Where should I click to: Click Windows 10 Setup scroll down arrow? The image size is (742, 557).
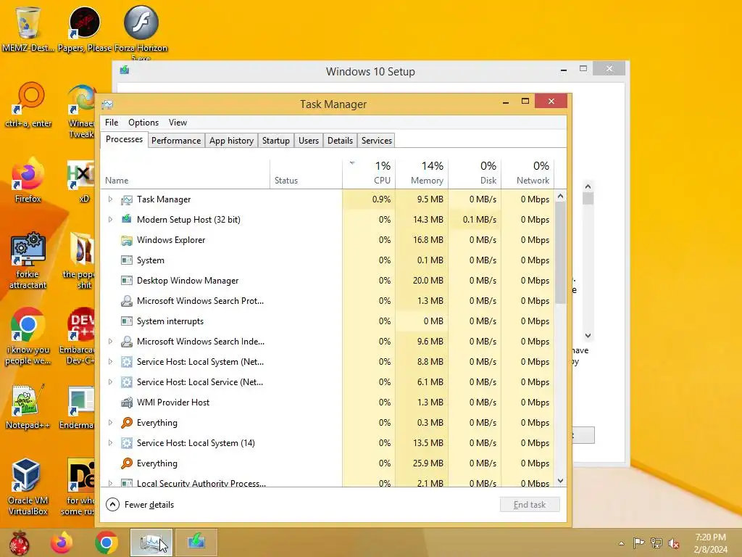pyautogui.click(x=588, y=335)
